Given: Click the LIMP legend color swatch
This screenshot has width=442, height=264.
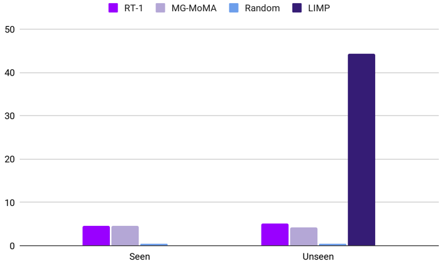Looking at the screenshot, I should [x=298, y=8].
